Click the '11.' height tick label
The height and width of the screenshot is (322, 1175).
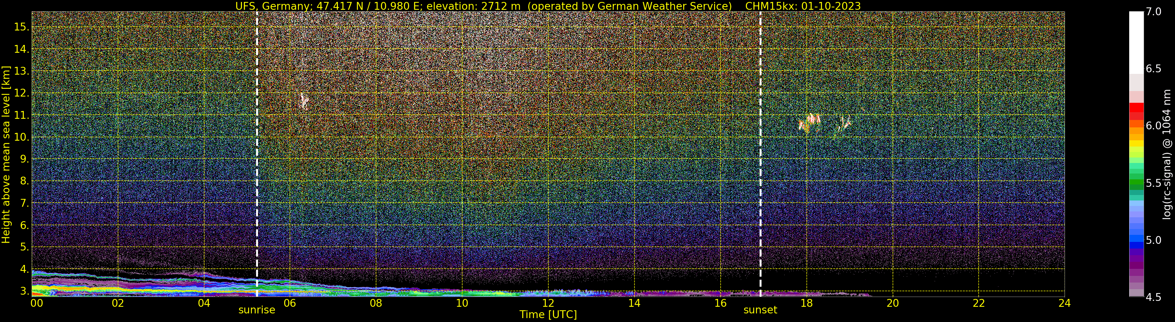pyautogui.click(x=22, y=115)
